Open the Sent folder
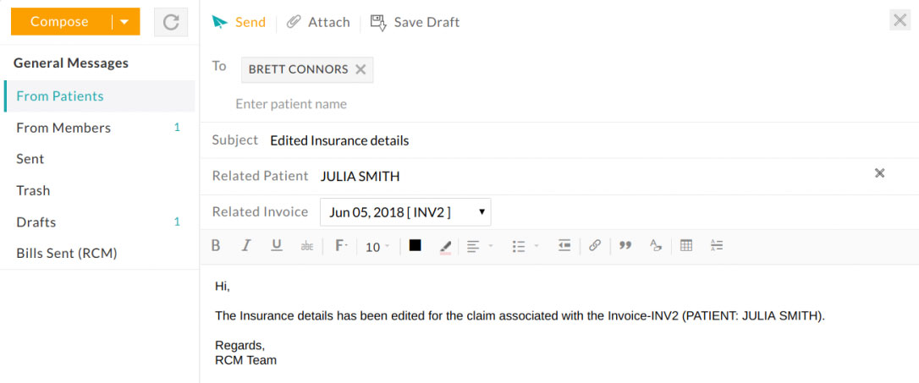The image size is (919, 383). click(x=30, y=159)
